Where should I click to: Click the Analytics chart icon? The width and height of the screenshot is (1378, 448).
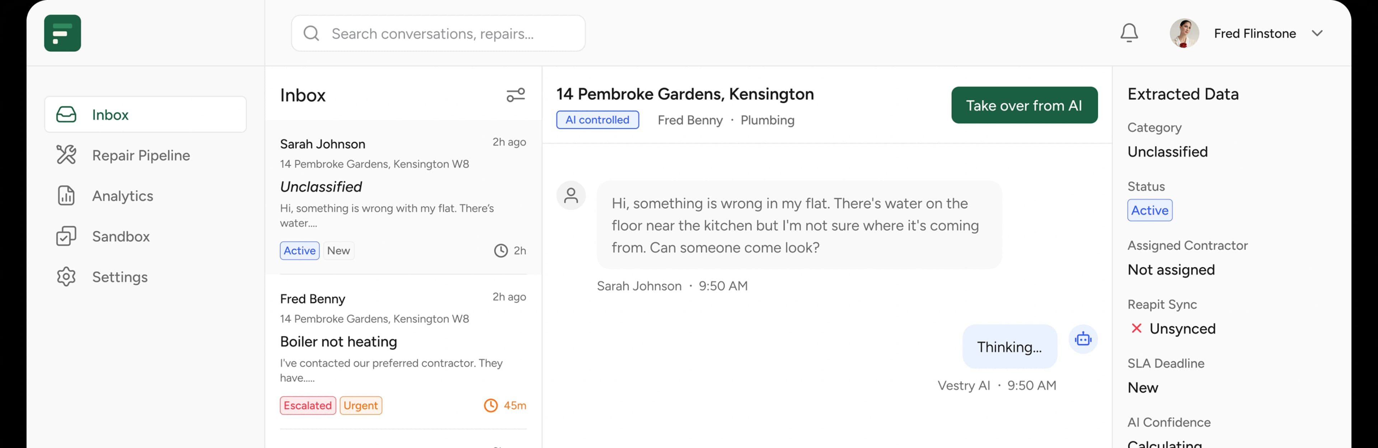(66, 195)
